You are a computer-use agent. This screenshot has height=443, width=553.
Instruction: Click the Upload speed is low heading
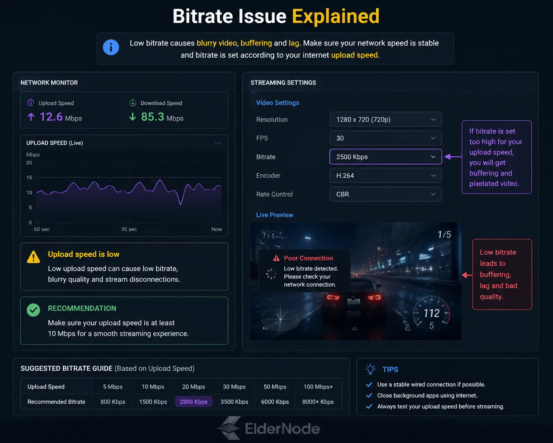point(84,254)
